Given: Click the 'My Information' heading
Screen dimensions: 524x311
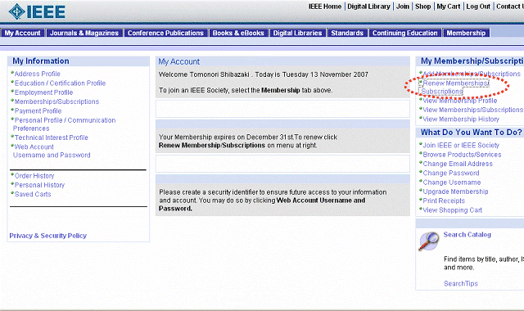Looking at the screenshot, I should [41, 61].
